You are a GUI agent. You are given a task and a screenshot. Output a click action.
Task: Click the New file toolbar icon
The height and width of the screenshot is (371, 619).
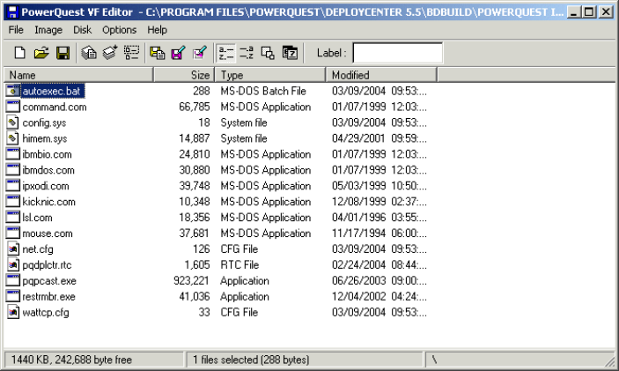pos(19,53)
